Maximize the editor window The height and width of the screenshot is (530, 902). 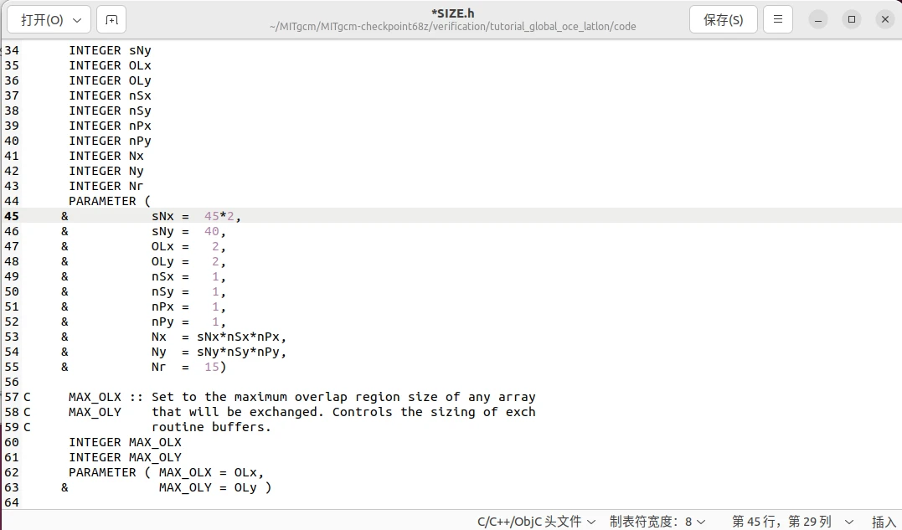(x=851, y=19)
